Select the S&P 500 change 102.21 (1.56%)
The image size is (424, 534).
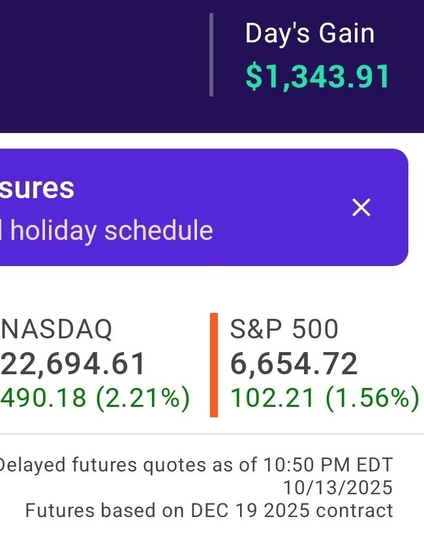click(325, 398)
